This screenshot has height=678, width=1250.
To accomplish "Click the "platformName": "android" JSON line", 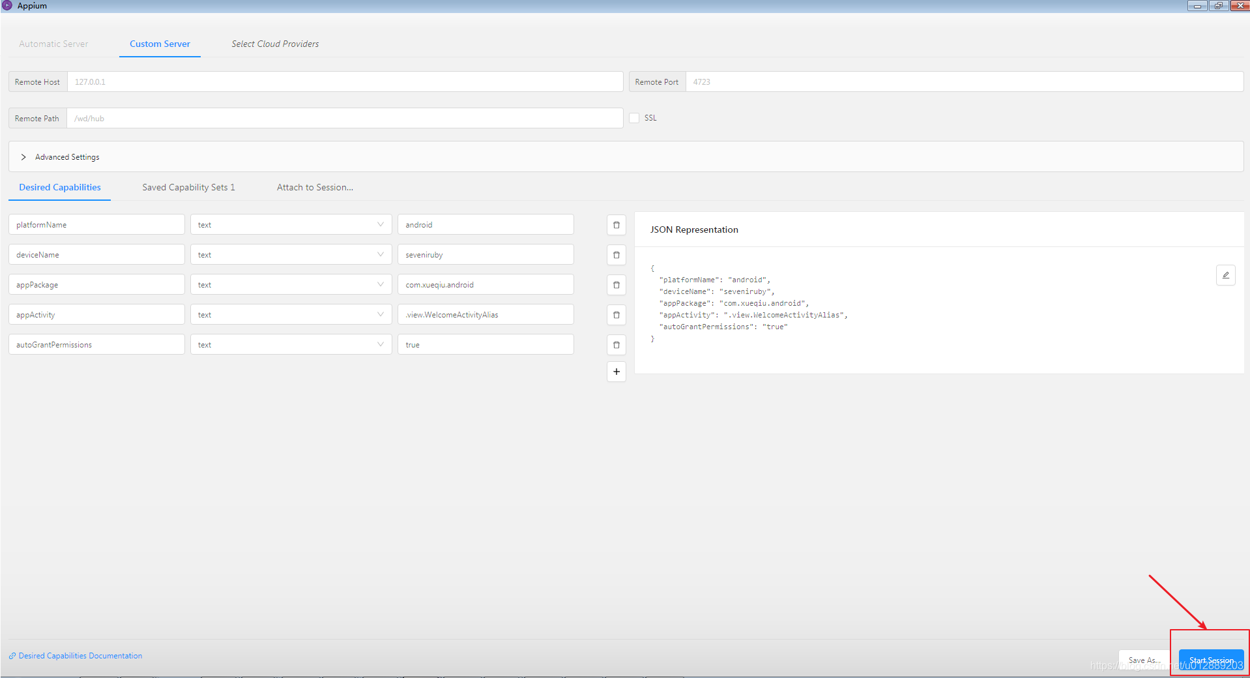I will pos(715,280).
